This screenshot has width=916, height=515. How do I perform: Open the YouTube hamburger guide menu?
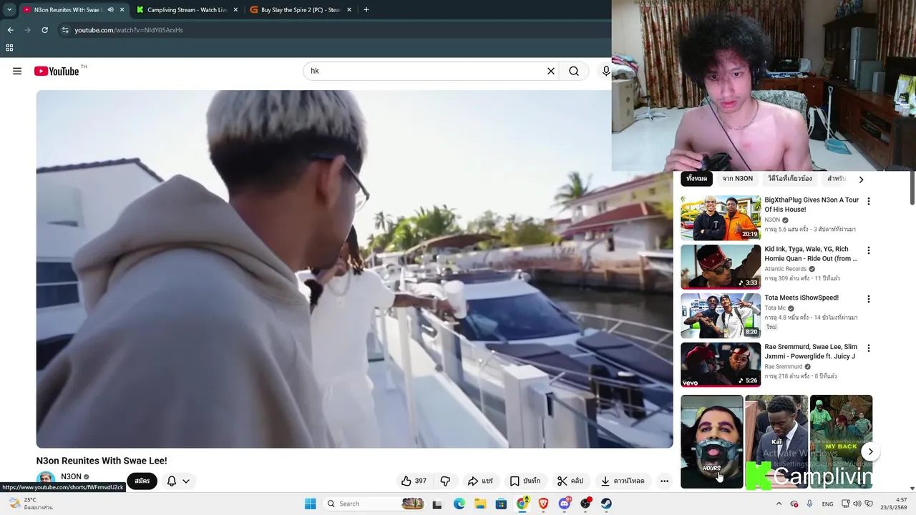(x=17, y=71)
